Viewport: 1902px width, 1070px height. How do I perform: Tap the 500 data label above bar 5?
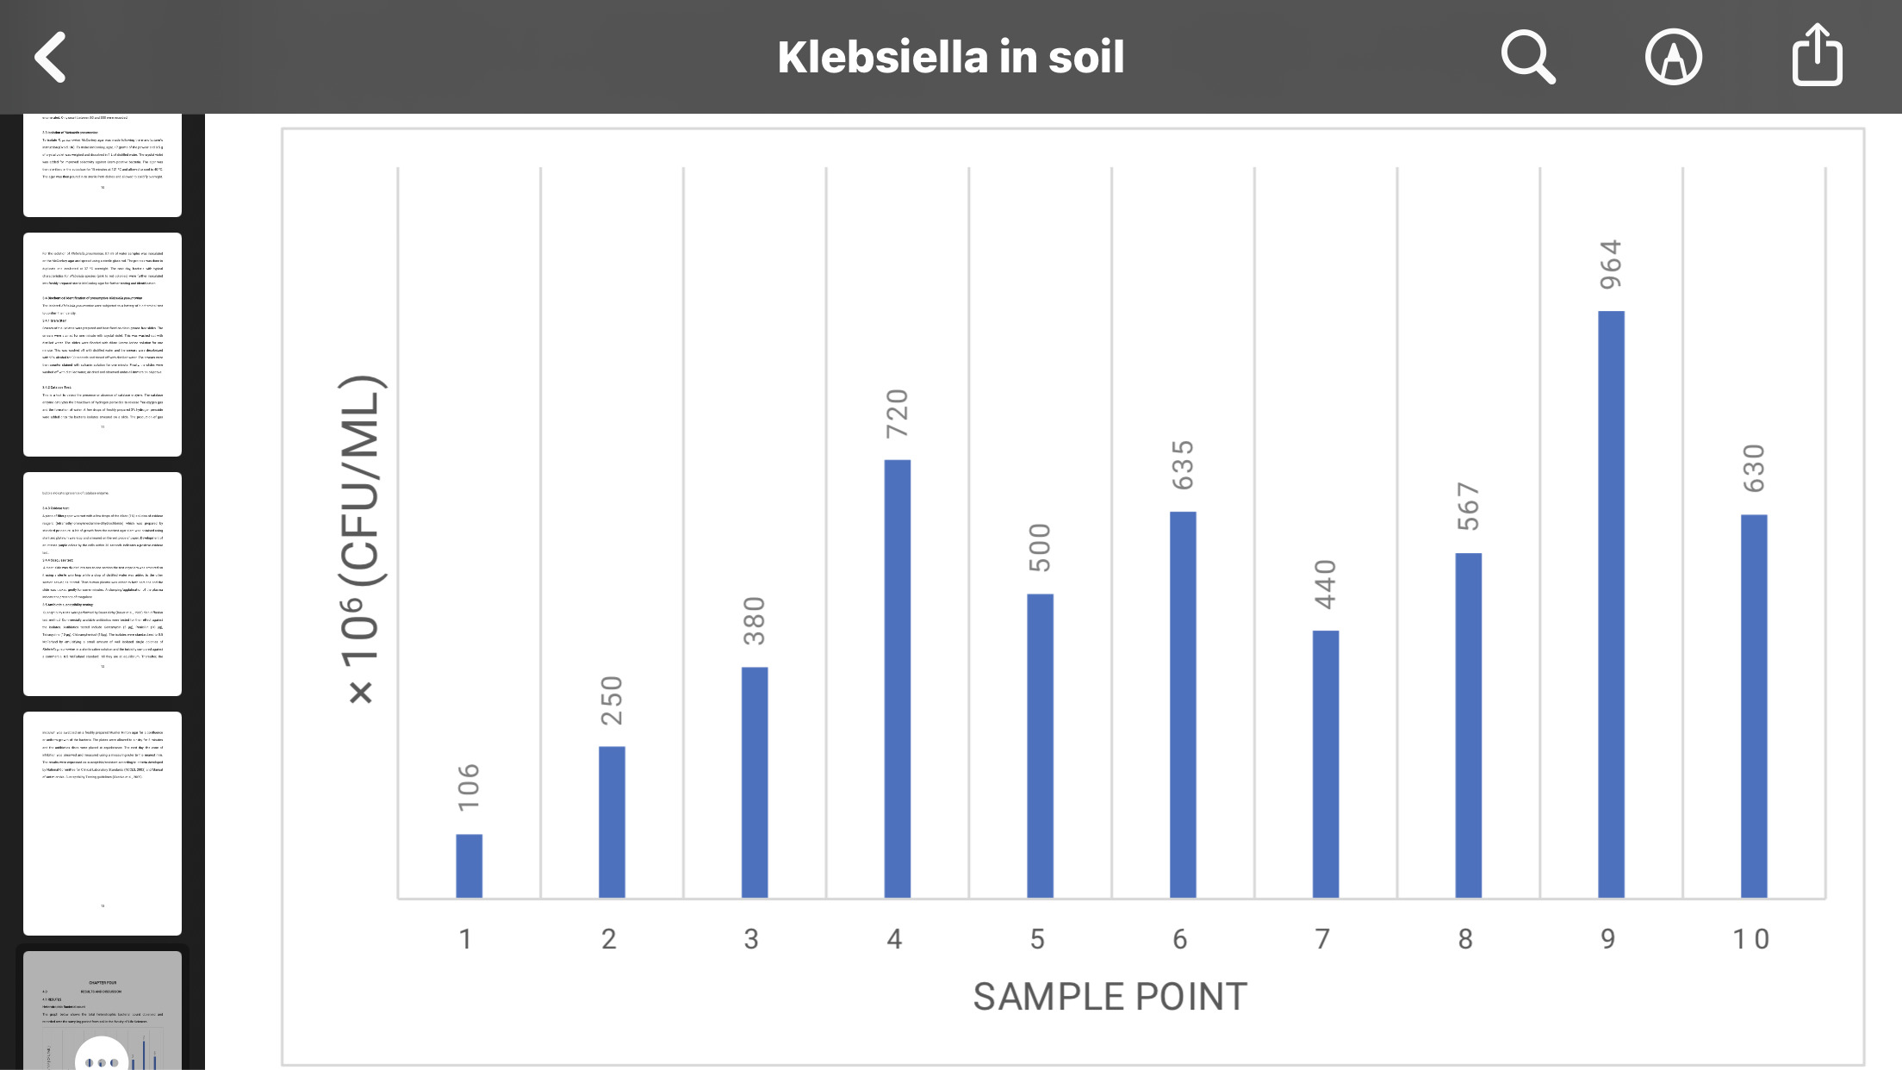(x=1041, y=547)
